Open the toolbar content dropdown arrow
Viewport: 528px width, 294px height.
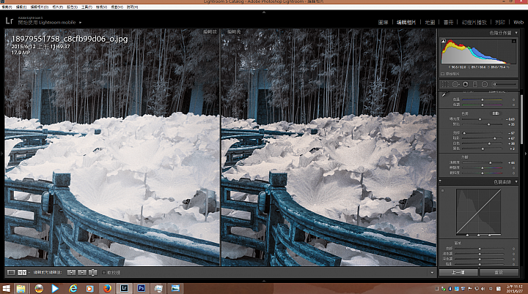432,273
